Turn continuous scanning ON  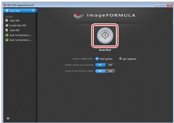click(x=100, y=65)
